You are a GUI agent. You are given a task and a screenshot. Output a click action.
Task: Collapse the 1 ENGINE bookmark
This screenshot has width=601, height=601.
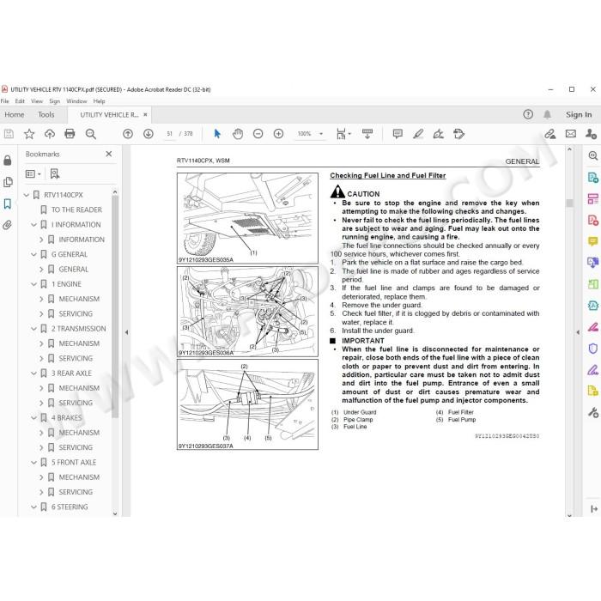pyautogui.click(x=33, y=284)
